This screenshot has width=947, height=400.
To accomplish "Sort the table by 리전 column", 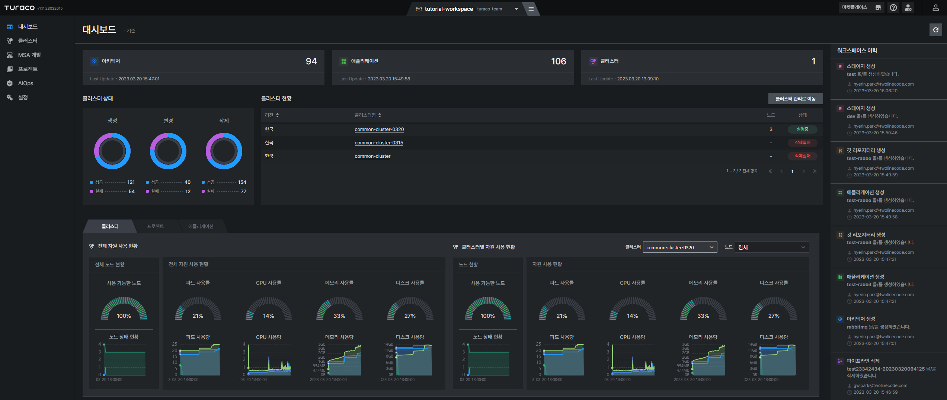I will 272,115.
